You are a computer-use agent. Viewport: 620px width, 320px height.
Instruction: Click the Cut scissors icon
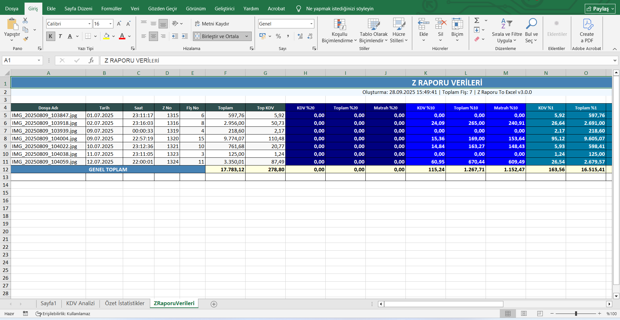tap(25, 21)
